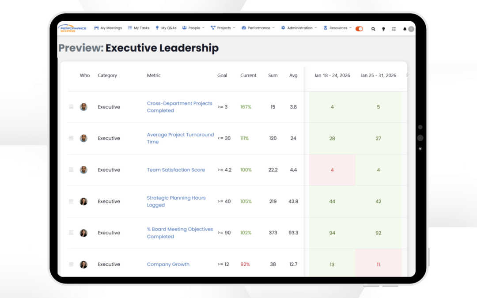Viewport: 477px width, 298px height.
Task: Open the My Meetings menu item
Action: click(108, 28)
